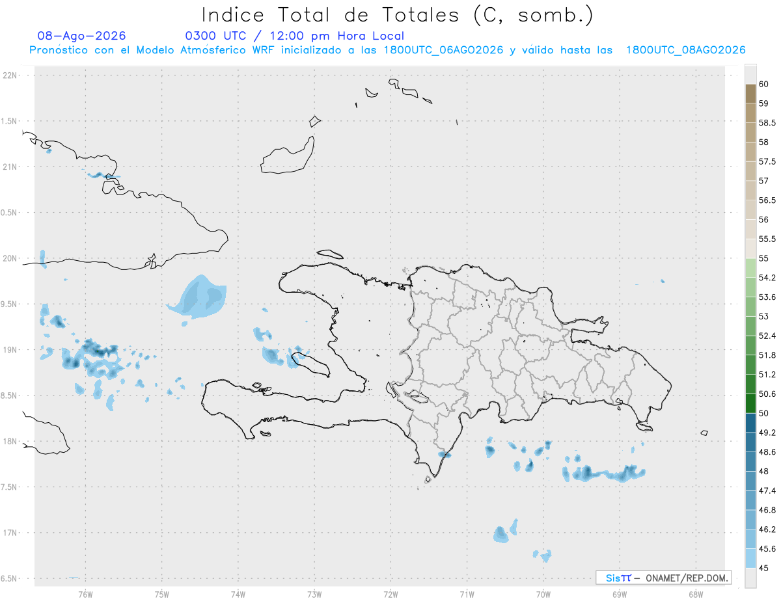Click the '46.8' colorbar scale label
Screen dimensions: 781x603
[x=767, y=510]
